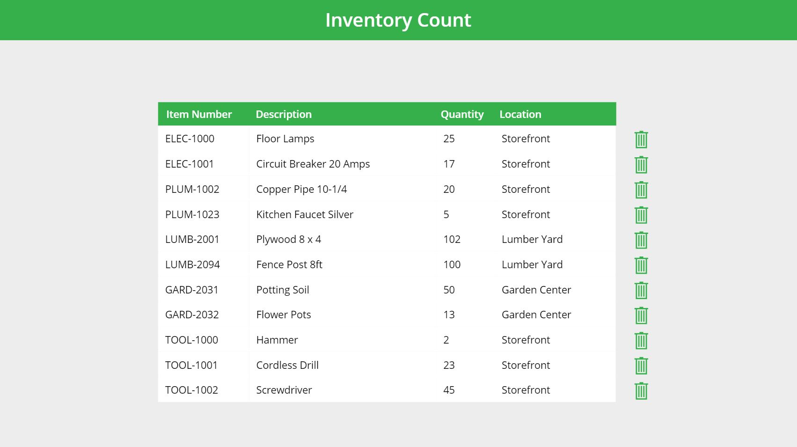
Task: Click the quantity value for Hammer
Action: tap(446, 340)
